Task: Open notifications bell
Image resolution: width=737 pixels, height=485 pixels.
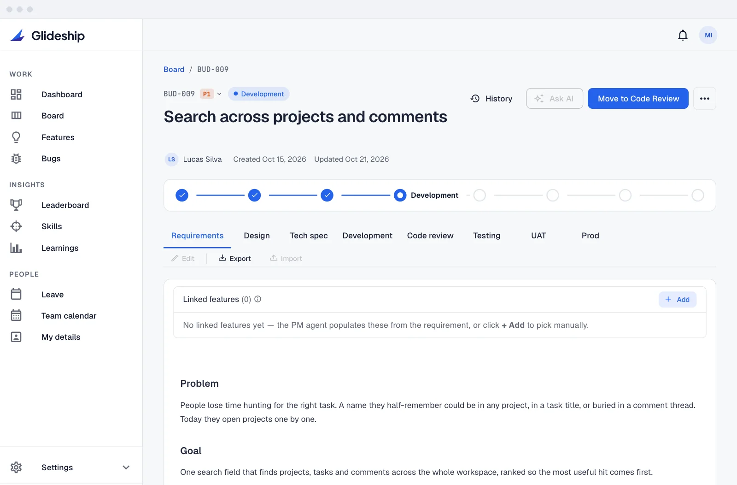Action: coord(683,35)
